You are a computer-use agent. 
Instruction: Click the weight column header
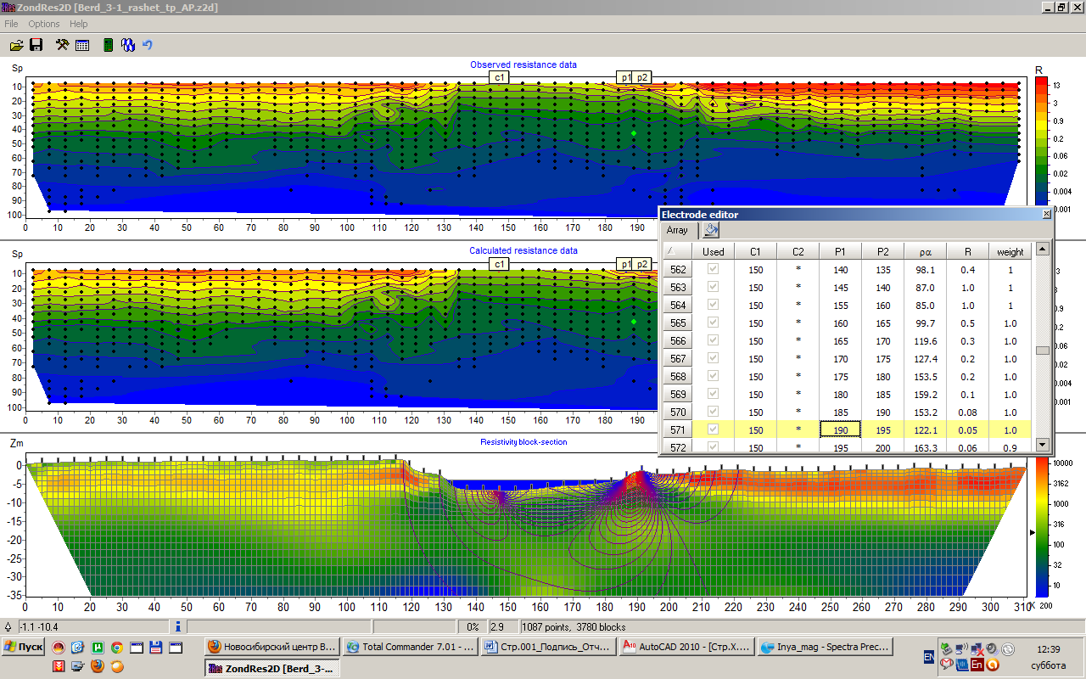[1010, 251]
